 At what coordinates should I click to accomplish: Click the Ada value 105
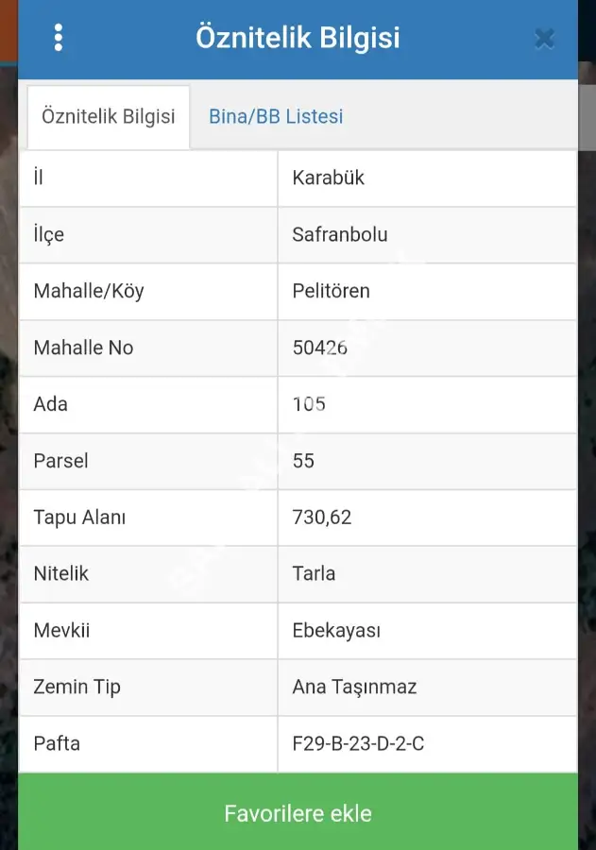click(x=309, y=404)
